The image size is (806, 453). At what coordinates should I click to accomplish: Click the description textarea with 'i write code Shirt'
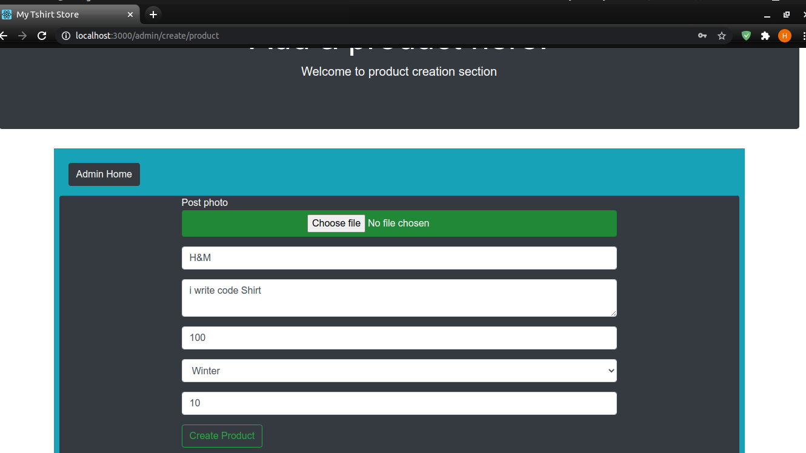point(399,298)
